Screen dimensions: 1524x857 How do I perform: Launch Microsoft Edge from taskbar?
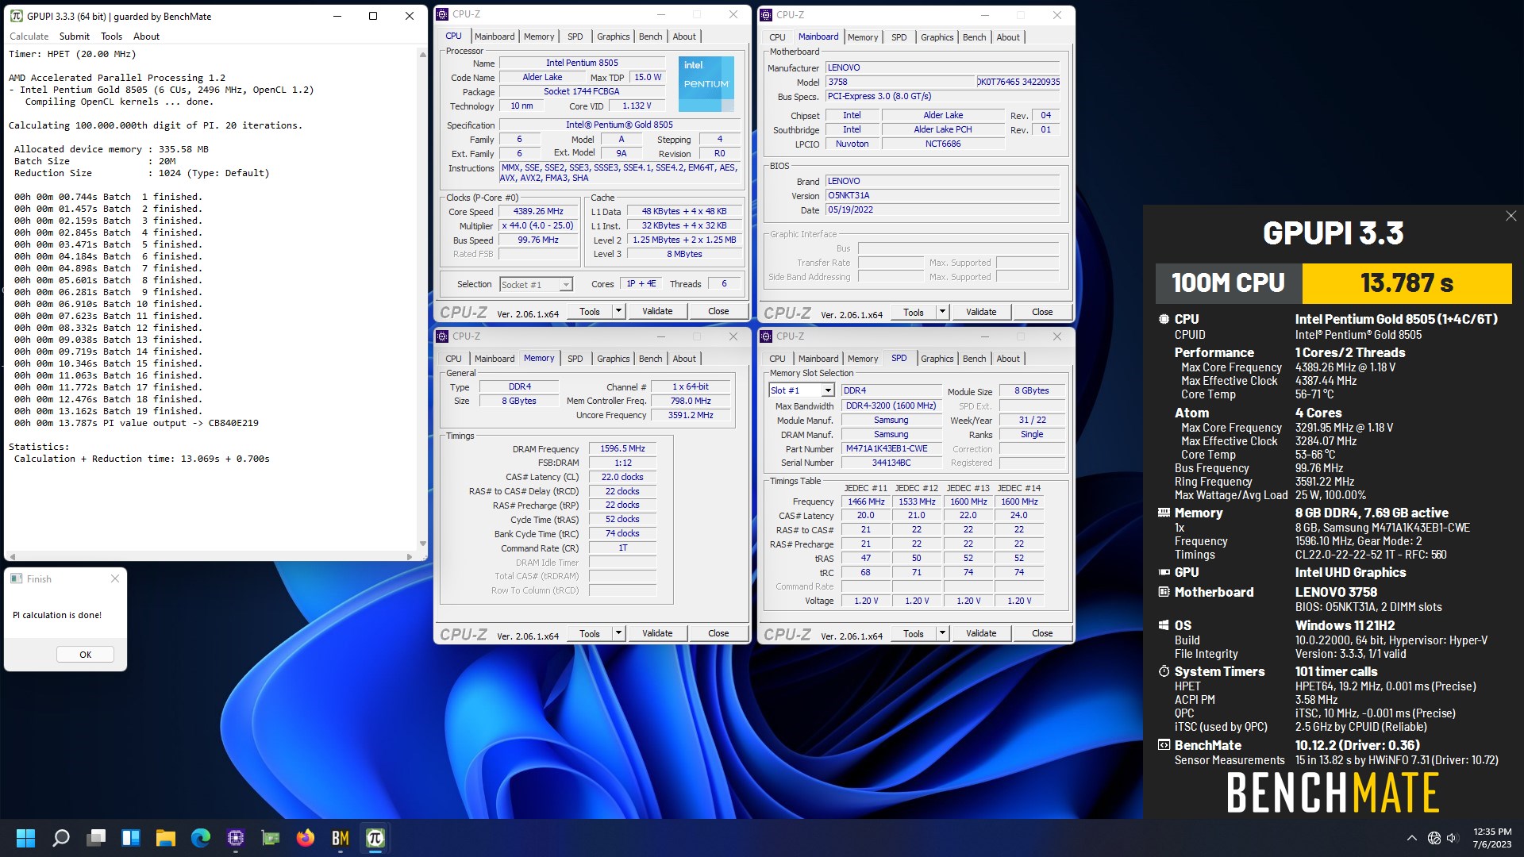201,838
